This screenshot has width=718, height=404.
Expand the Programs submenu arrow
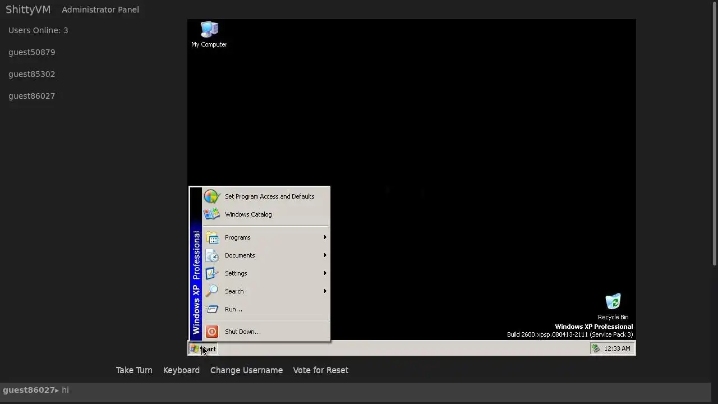coord(325,237)
